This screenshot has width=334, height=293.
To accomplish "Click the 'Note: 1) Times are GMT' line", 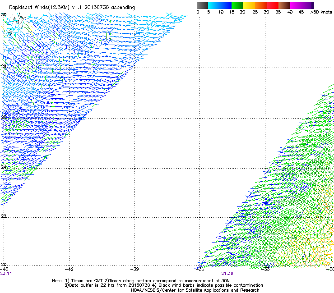I will pyautogui.click(x=141, y=281).
